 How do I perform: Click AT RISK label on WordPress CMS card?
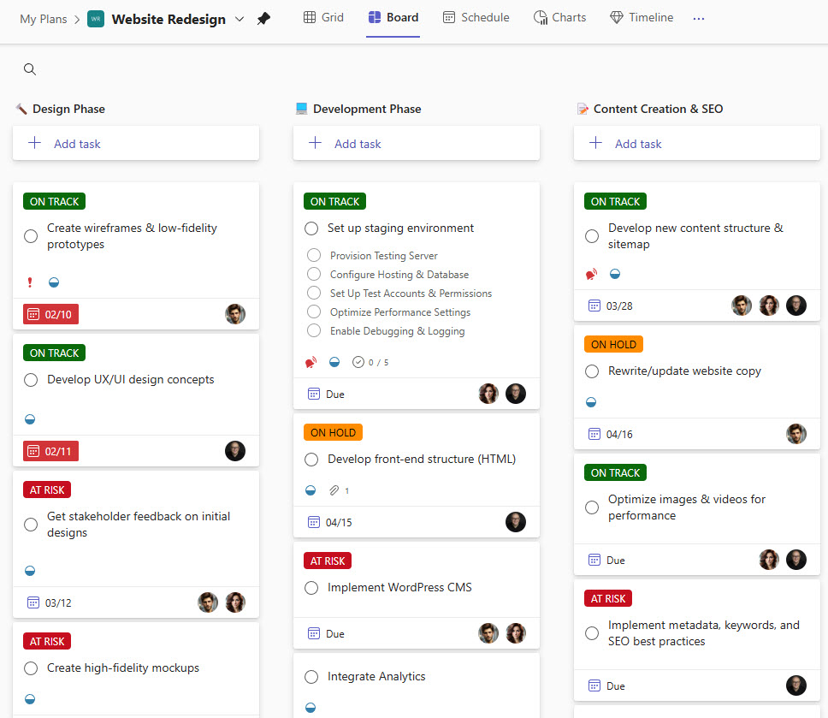coord(328,561)
